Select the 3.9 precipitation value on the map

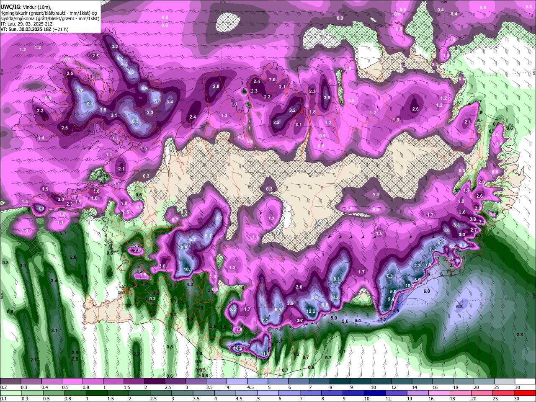290,303
